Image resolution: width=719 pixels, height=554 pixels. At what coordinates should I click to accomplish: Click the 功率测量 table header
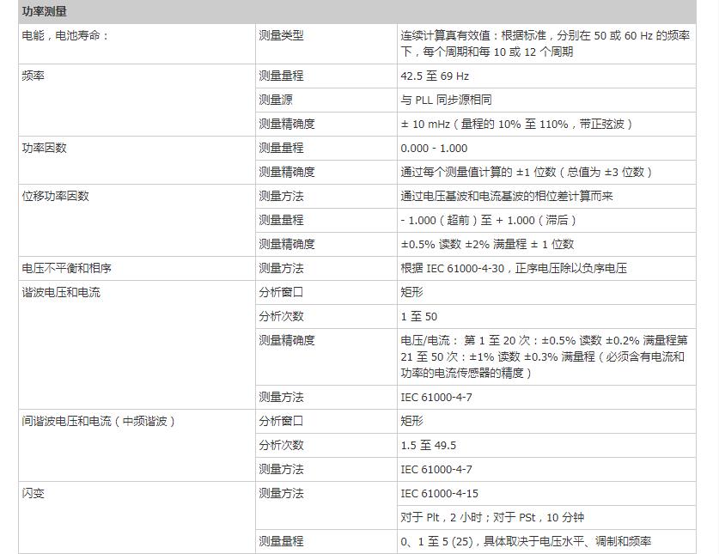point(46,12)
